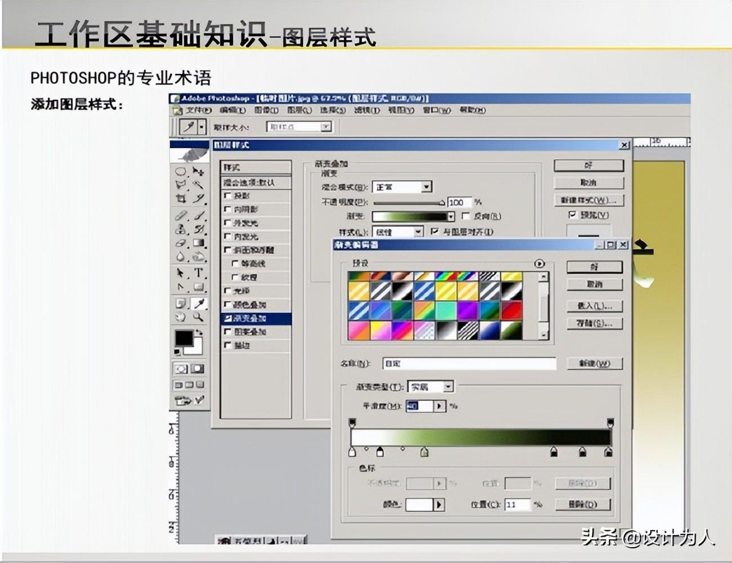Enable the 颜色叠加 (Color Overlay) checkbox
This screenshot has width=732, height=563.
[228, 305]
